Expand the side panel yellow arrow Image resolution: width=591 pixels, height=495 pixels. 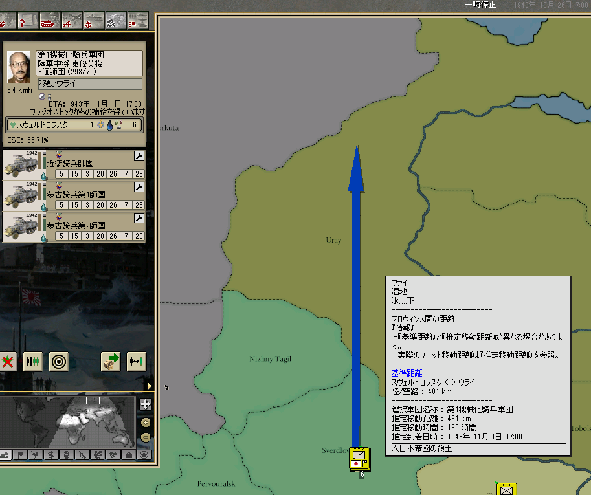[150, 386]
